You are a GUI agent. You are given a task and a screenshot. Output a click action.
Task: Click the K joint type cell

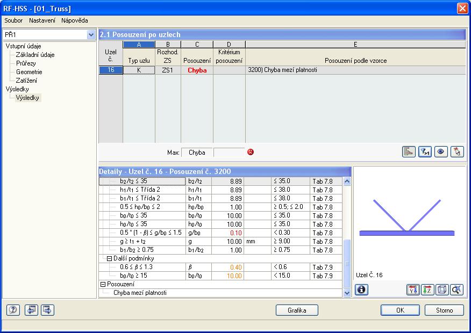(139, 70)
